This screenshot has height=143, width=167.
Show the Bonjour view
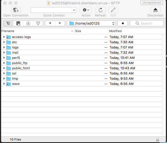tap(38, 23)
